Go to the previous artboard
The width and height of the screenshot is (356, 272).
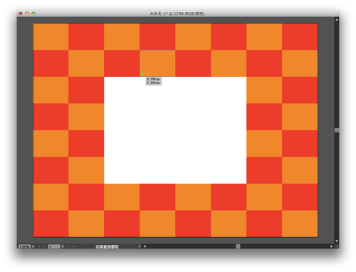click(44, 246)
